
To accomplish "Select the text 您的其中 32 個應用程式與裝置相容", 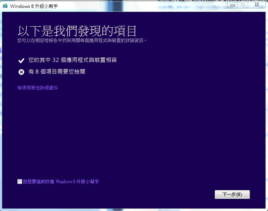I will click(73, 60).
